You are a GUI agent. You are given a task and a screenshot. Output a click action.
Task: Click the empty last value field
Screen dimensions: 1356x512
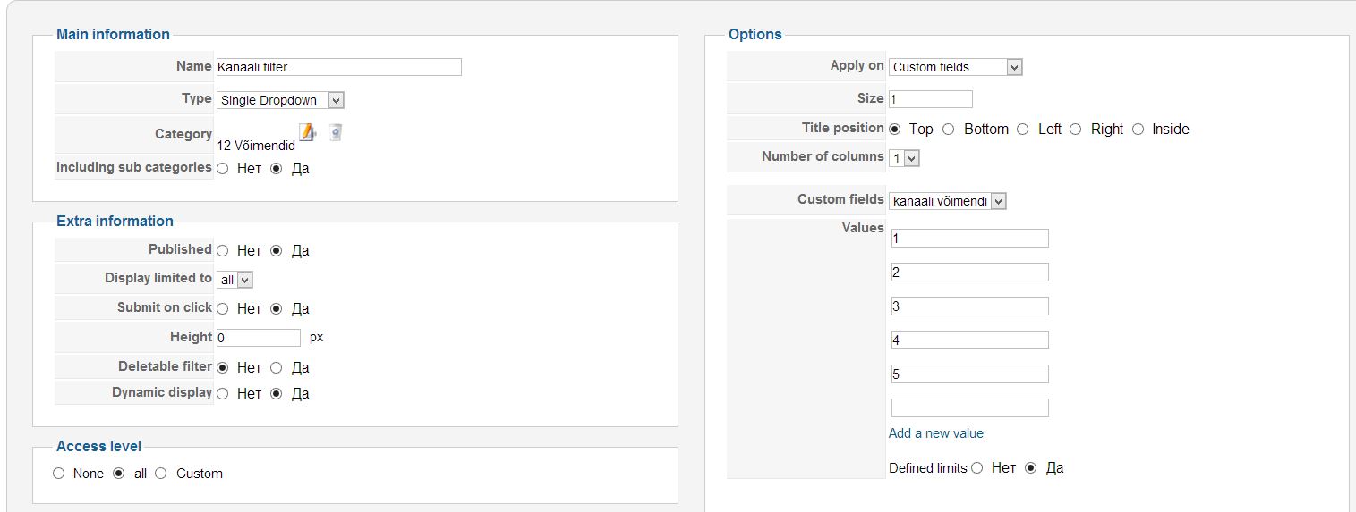(x=969, y=407)
